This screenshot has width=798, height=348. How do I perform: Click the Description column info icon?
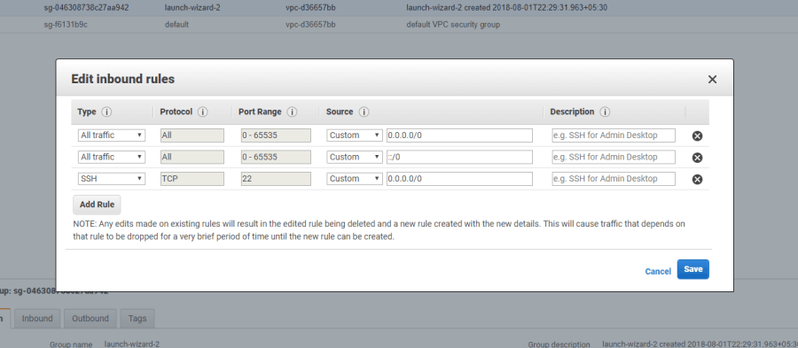(605, 112)
